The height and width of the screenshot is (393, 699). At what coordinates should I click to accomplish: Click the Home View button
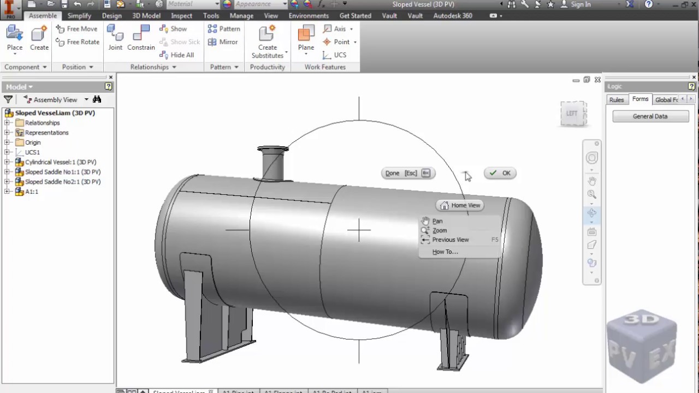460,205
